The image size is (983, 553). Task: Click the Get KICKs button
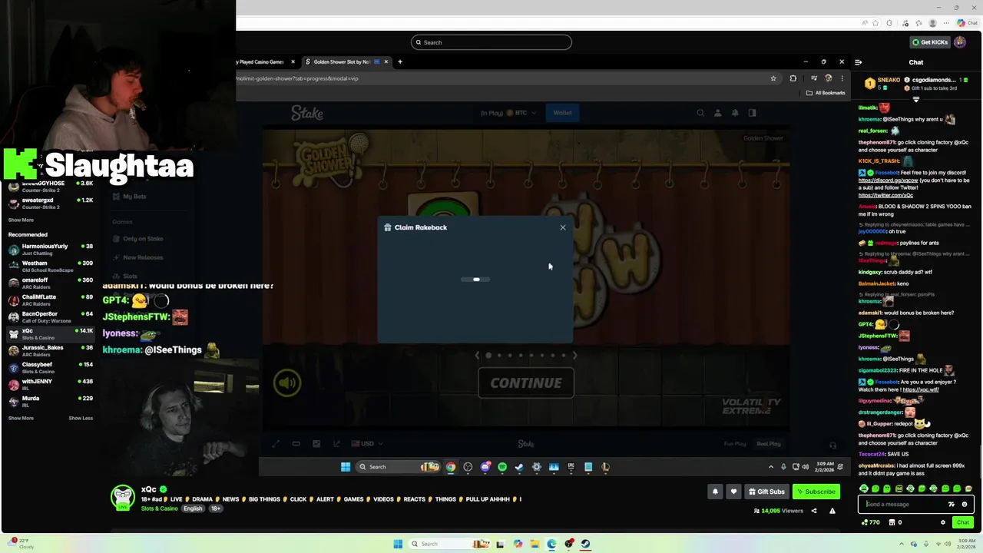tap(929, 42)
